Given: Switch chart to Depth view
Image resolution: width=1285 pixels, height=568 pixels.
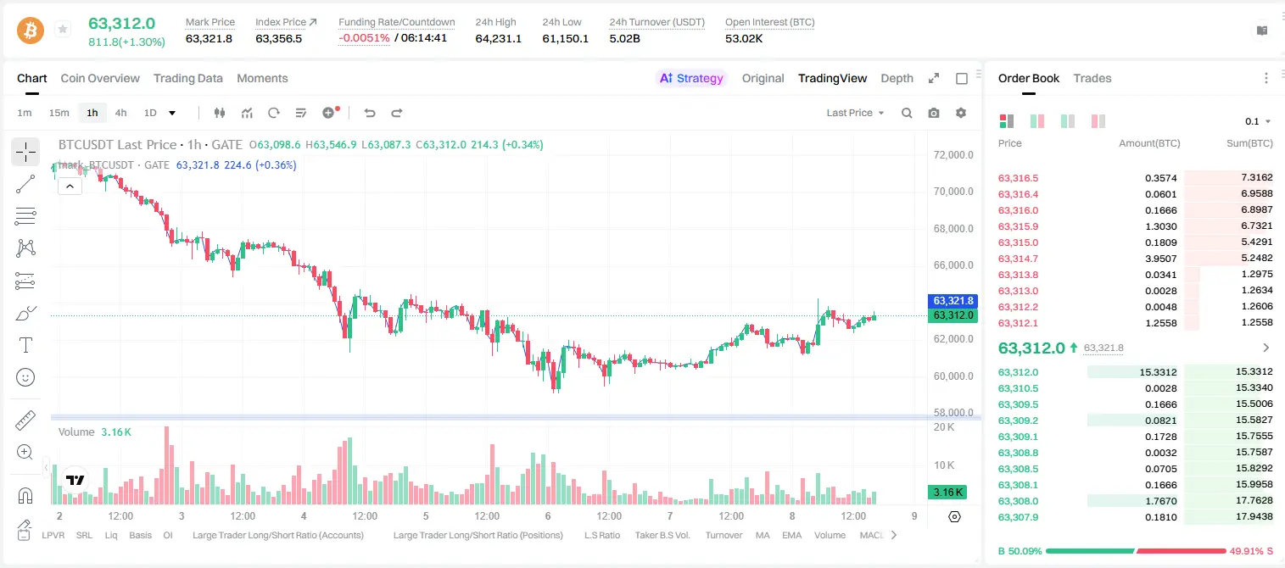Looking at the screenshot, I should coord(897,78).
